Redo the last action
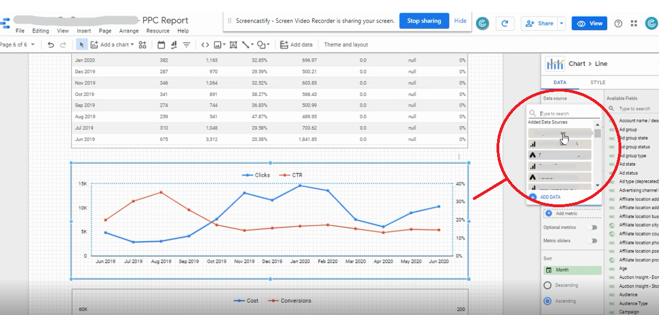 click(63, 45)
